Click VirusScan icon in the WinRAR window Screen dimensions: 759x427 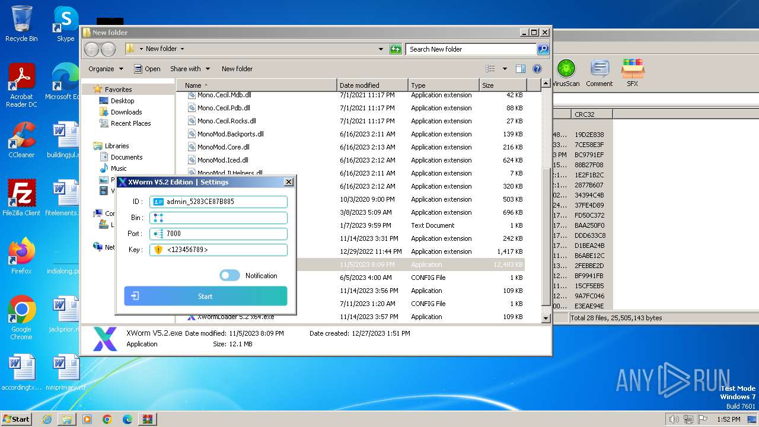coord(566,74)
